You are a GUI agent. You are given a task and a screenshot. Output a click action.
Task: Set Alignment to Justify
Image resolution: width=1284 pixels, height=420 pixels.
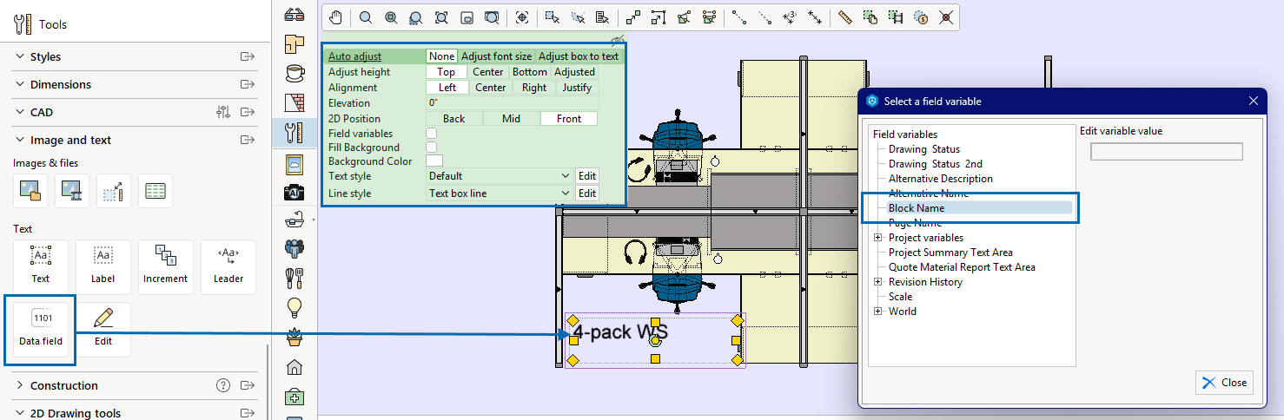coord(577,88)
